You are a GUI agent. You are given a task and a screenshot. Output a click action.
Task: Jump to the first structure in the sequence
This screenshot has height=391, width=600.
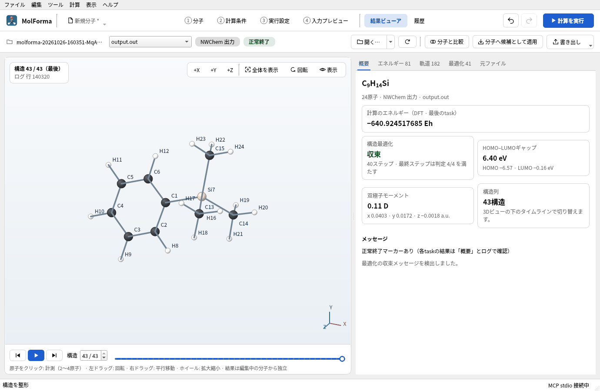18,355
